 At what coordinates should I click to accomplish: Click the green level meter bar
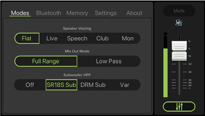point(165,73)
